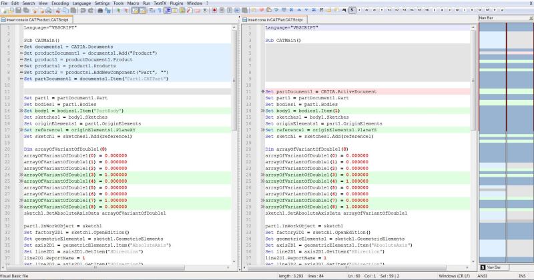Screen dimensions: 534x280
Task: Click the Paste toolbar icon
Action: click(x=73, y=11)
